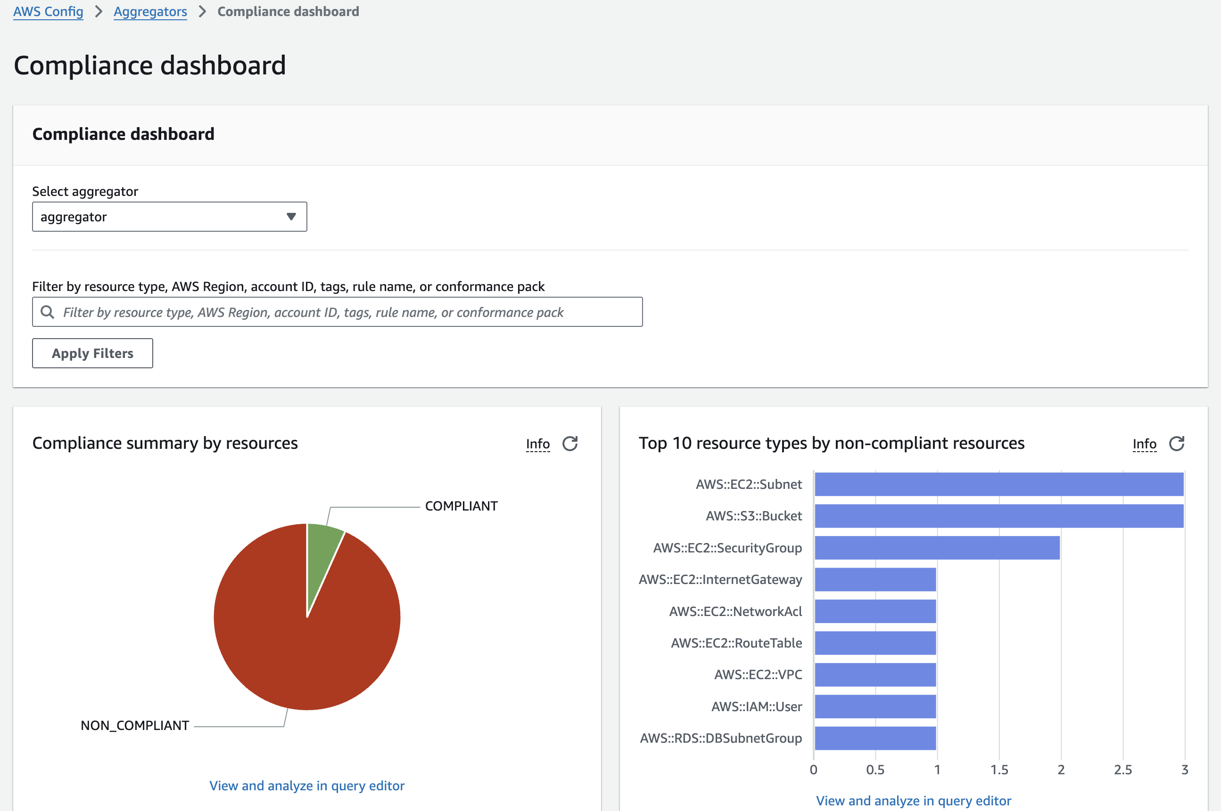Open query editor link under pie chart

pos(307,786)
